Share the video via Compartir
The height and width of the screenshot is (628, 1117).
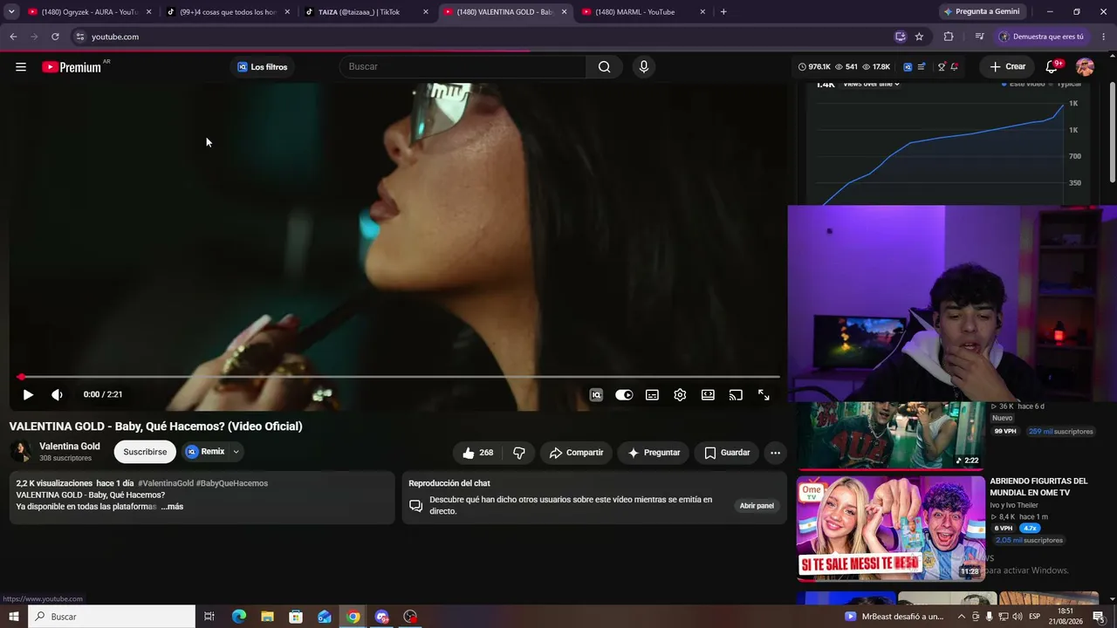click(x=576, y=453)
